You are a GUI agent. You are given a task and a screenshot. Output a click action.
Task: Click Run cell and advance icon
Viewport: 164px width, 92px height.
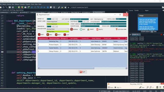(22, 7)
